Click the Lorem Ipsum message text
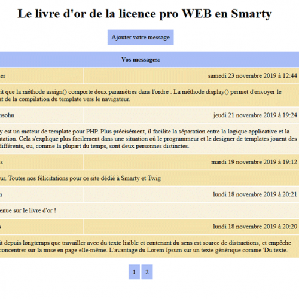Viewport: 299px width, 299px height. tap(145, 246)
